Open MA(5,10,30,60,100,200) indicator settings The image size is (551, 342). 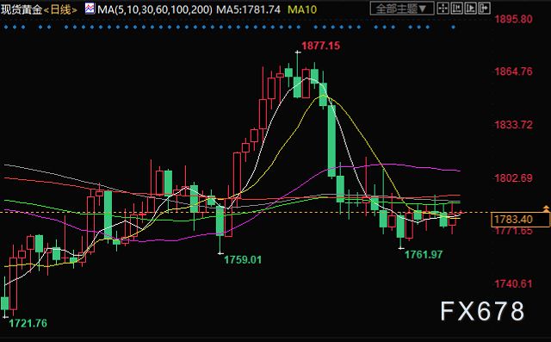(x=155, y=9)
